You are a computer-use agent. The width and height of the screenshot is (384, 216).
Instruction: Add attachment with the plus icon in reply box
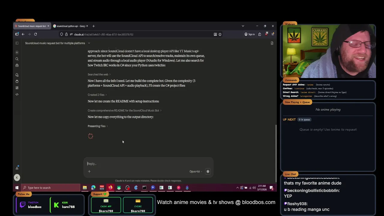[89, 171]
